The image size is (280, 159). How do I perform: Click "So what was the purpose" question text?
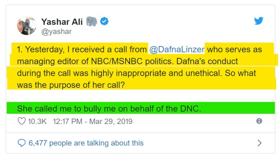[x=240, y=72]
